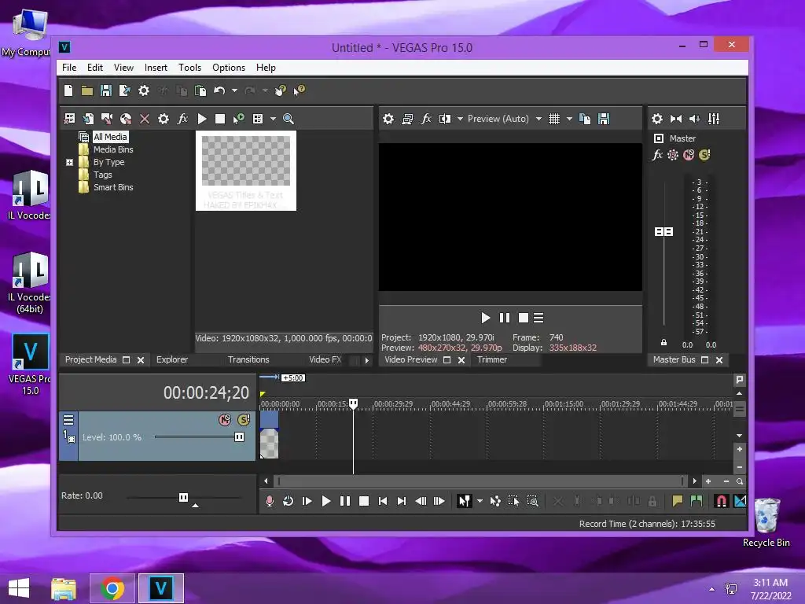The image size is (805, 604).
Task: Select the event clip on timeline
Action: click(x=270, y=435)
